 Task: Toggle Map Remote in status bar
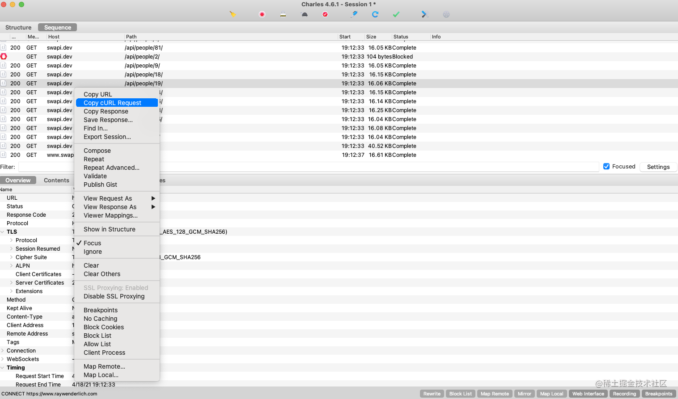(495, 394)
